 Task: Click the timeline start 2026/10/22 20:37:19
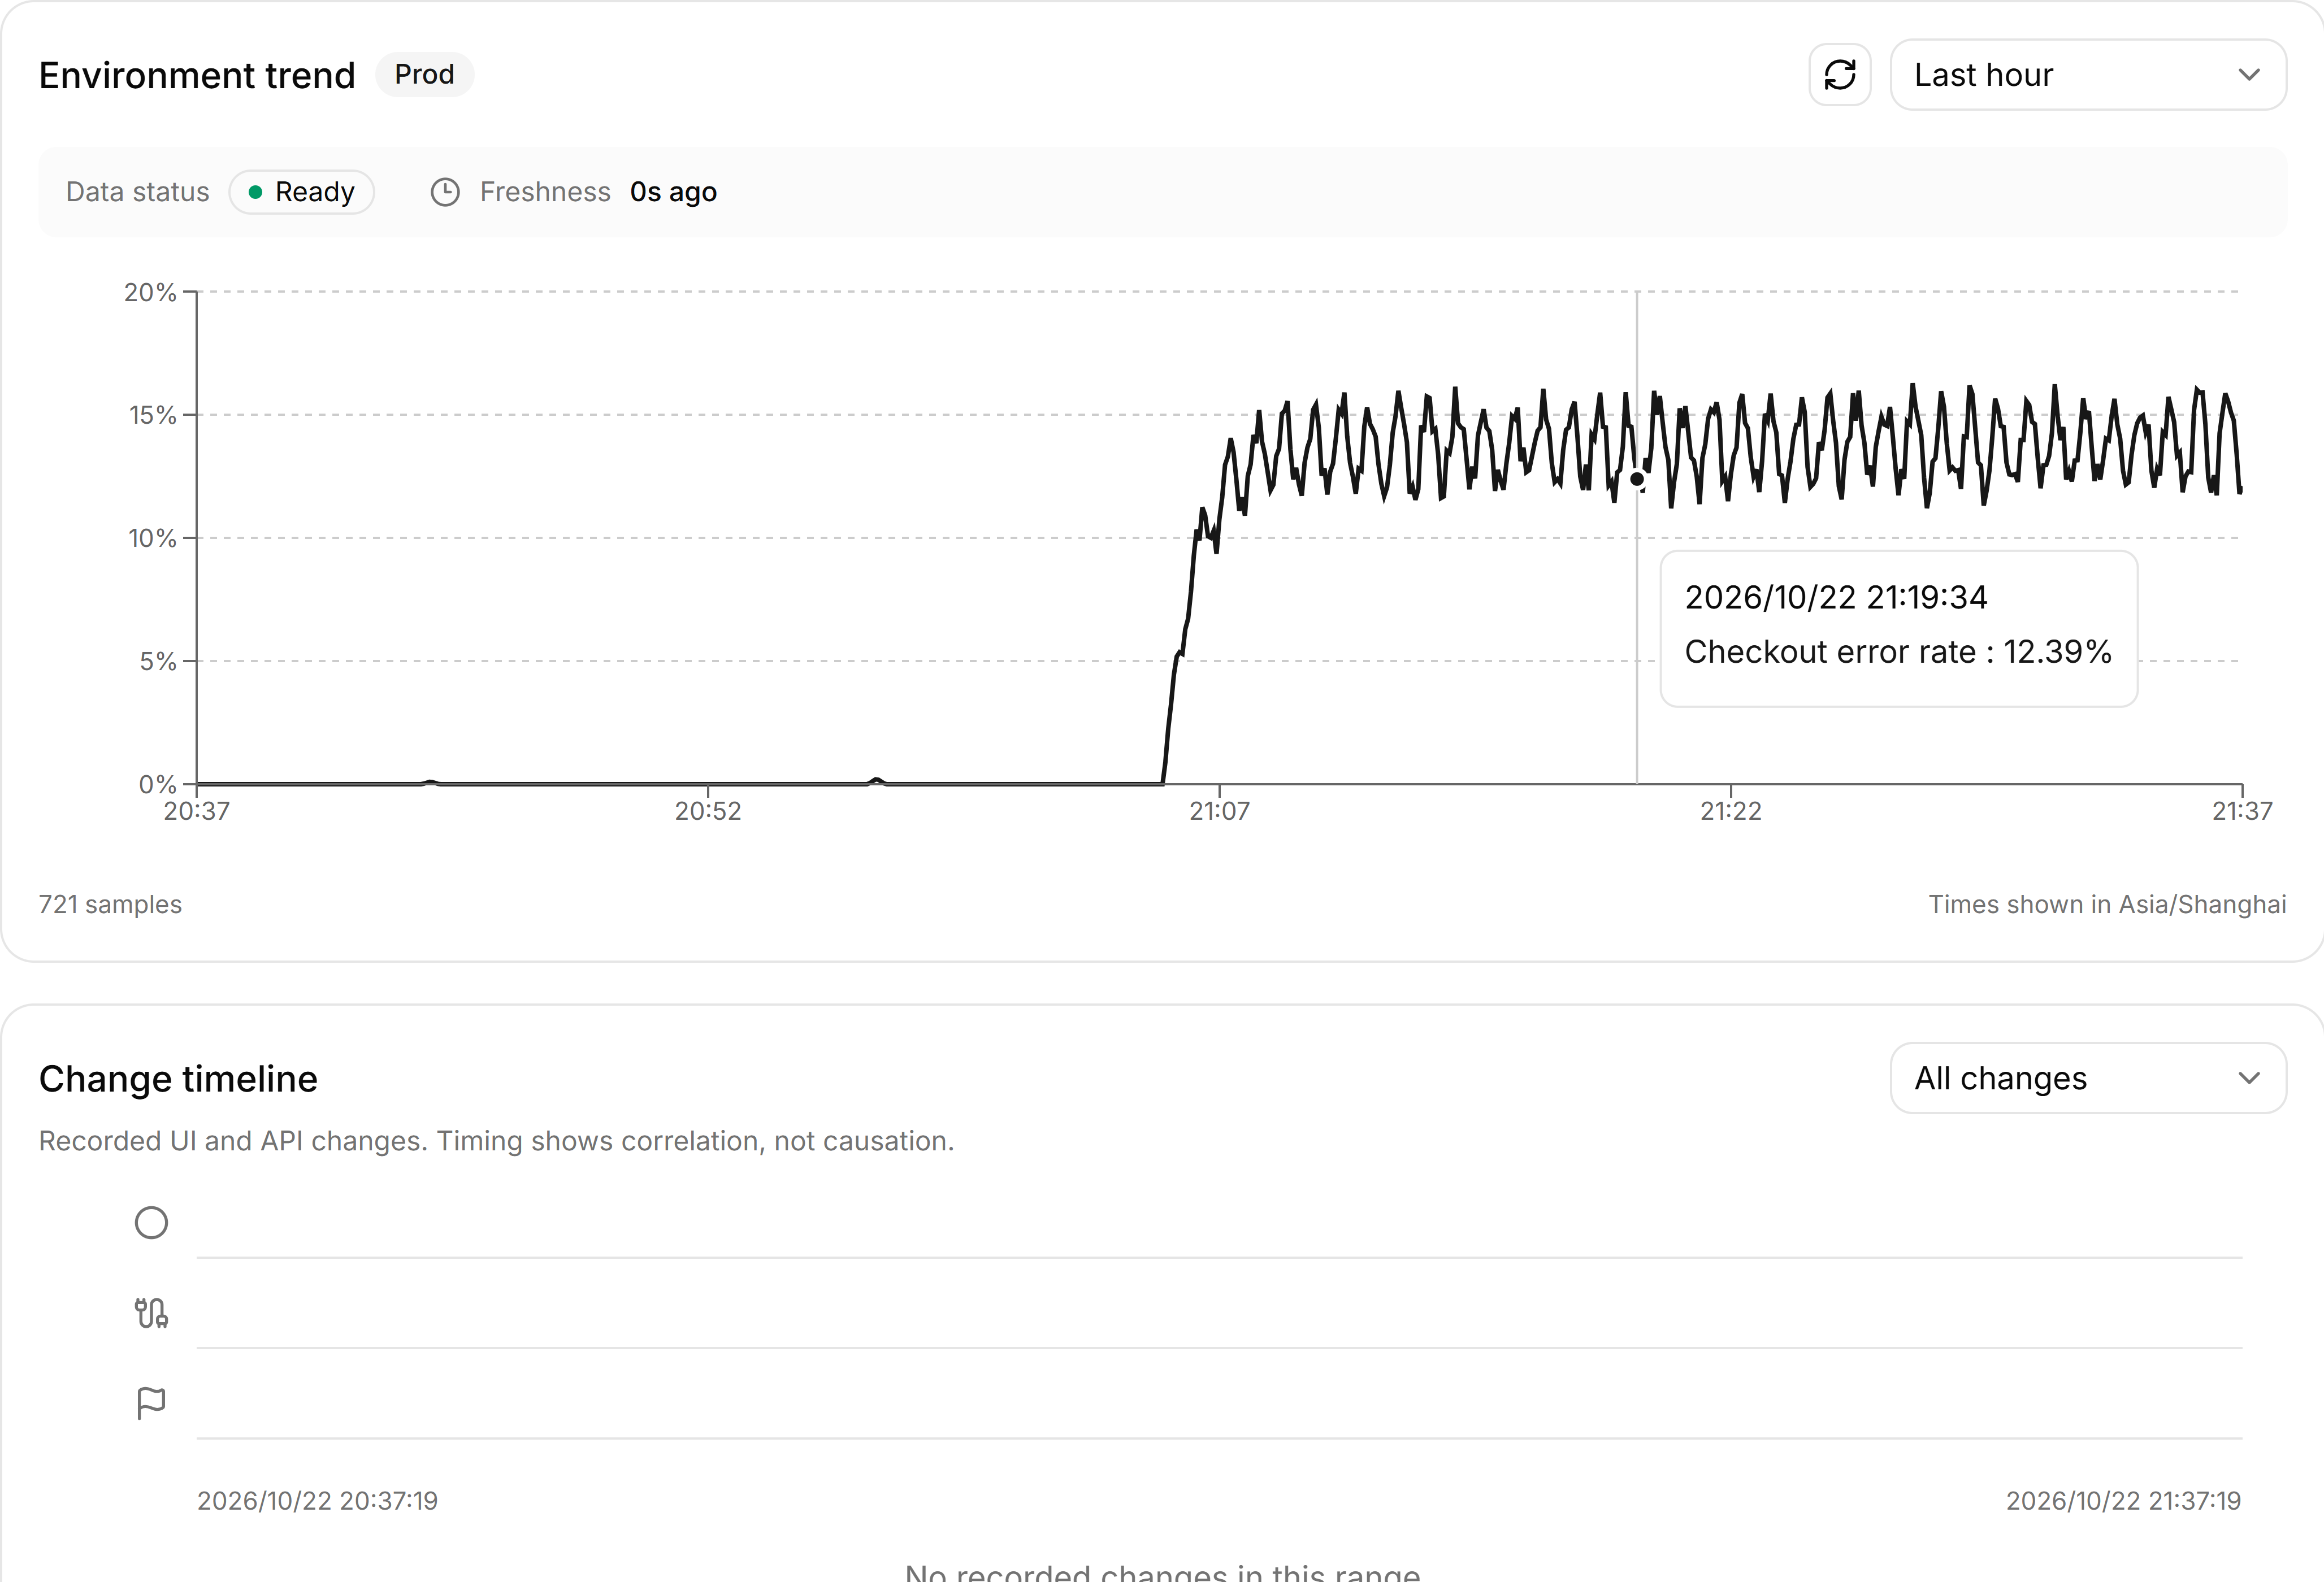click(x=317, y=1500)
